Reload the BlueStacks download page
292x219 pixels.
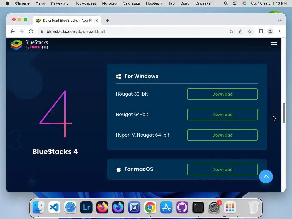pyautogui.click(x=31, y=31)
